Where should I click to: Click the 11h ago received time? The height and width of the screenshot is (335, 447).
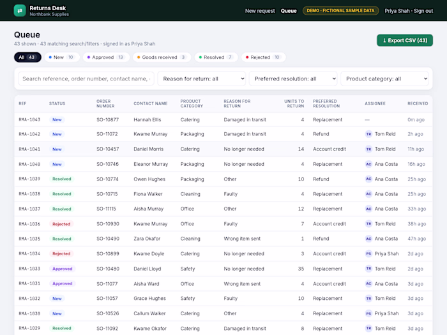pyautogui.click(x=416, y=149)
